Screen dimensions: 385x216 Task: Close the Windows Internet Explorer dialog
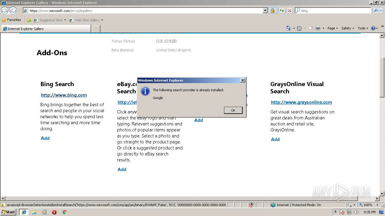(243, 80)
